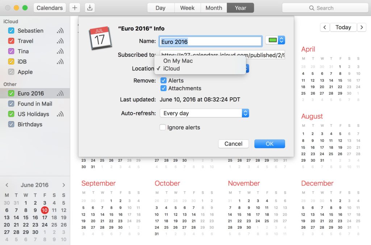This screenshot has height=245, width=371.
Task: Click the shared icon next to Tina calendar
Action: coord(60,51)
